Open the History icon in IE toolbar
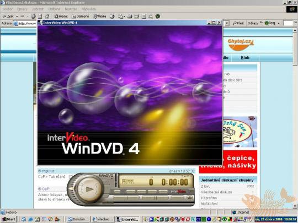This screenshot has width=298, height=223. 113,17
